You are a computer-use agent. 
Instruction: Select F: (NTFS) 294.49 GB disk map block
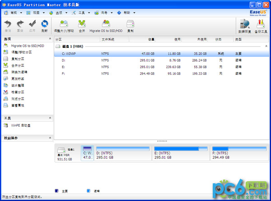tap(239, 153)
